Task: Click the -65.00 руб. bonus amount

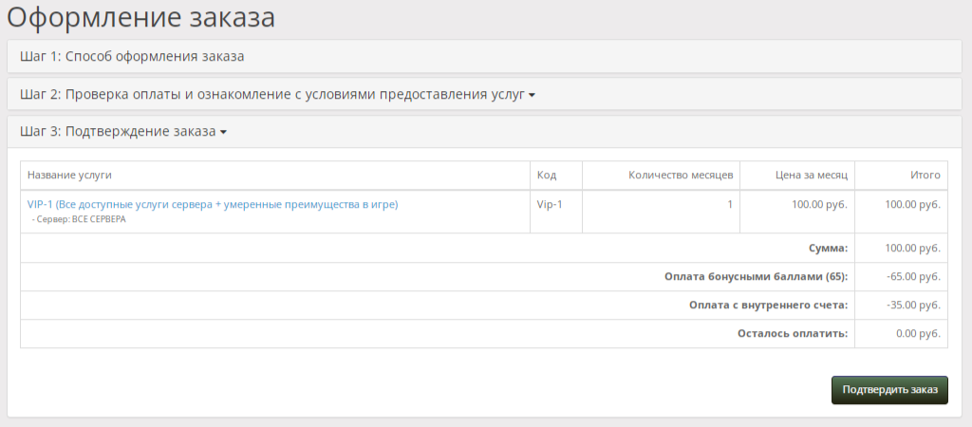Action: [914, 276]
